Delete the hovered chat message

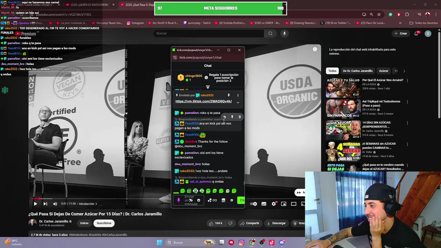pos(240,117)
